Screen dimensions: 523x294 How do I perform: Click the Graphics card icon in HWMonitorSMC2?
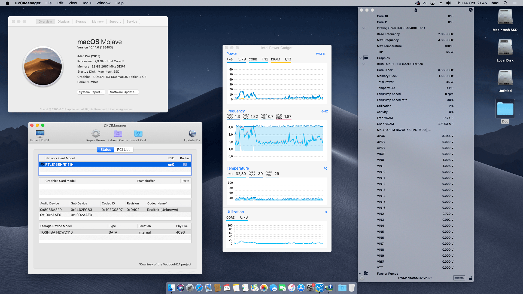click(366, 58)
